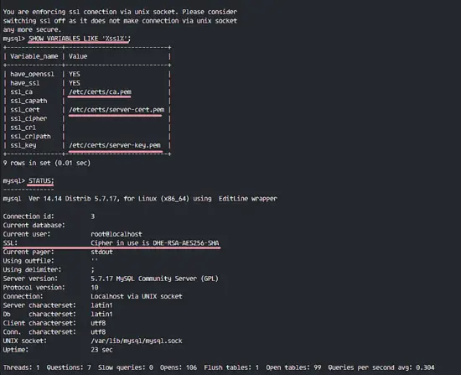Select the /etc/certs/server-cert.pem value
461x375 pixels.
coord(117,110)
